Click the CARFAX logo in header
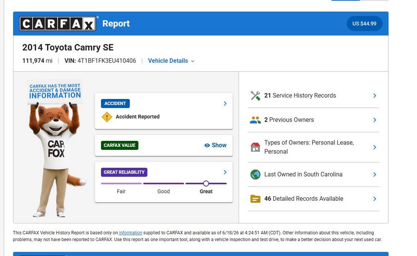The height and width of the screenshot is (256, 417). 58,24
